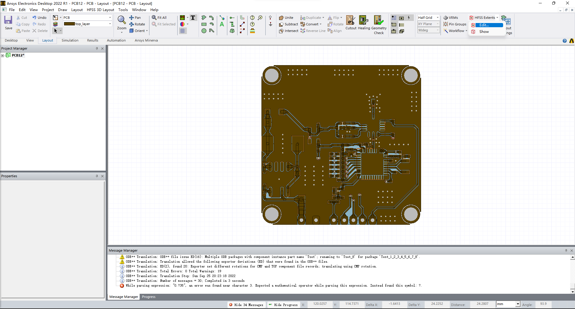Click the Subtract boolean operation
This screenshot has width=575, height=309.
coord(288,24)
